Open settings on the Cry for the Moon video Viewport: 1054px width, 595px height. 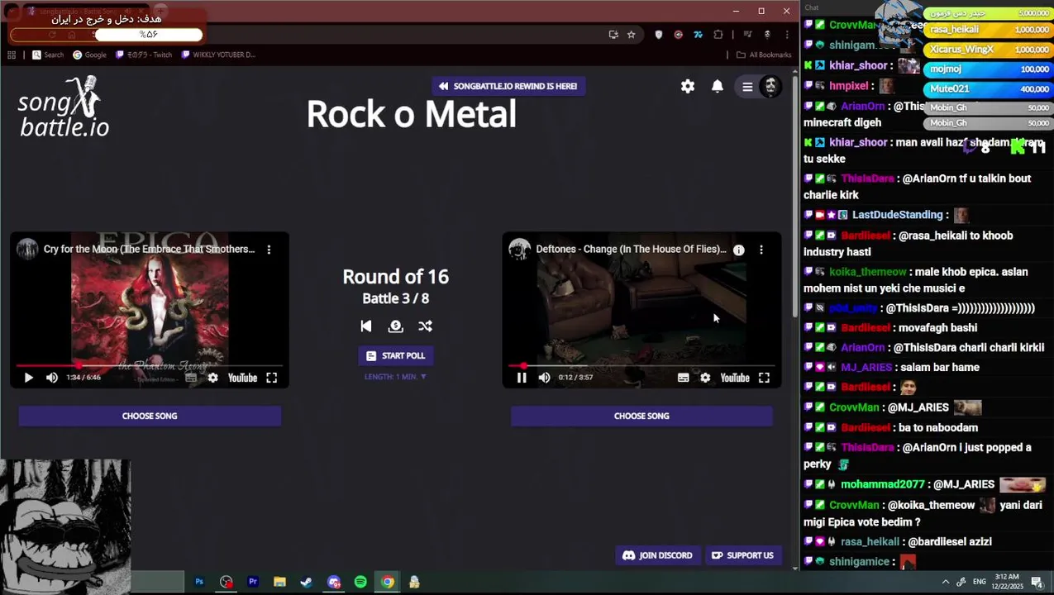pos(213,378)
